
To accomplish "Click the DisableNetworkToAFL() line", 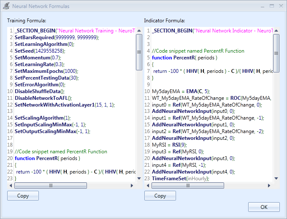I will pos(43,98).
